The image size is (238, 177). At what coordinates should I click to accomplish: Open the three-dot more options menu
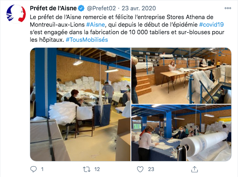(x=228, y=8)
